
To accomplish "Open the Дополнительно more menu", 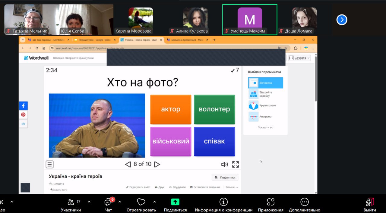I will [305, 205].
